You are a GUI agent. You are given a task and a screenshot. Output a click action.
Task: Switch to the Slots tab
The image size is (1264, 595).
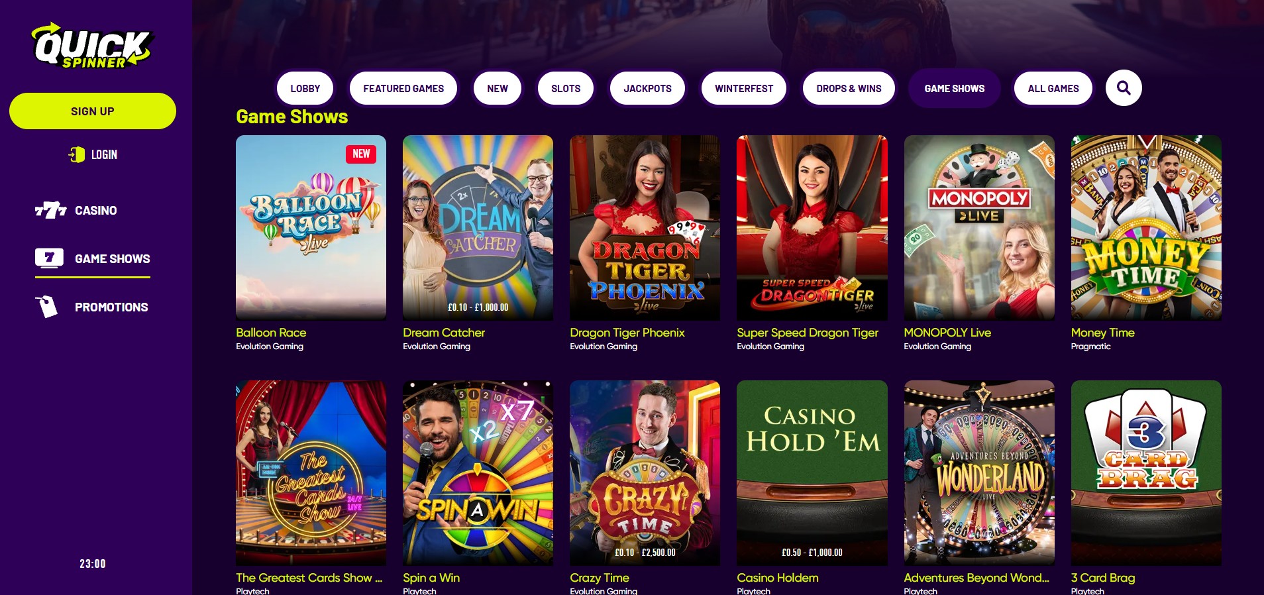tap(566, 88)
